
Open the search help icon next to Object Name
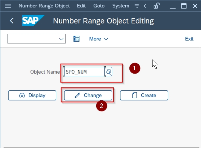point(109,72)
